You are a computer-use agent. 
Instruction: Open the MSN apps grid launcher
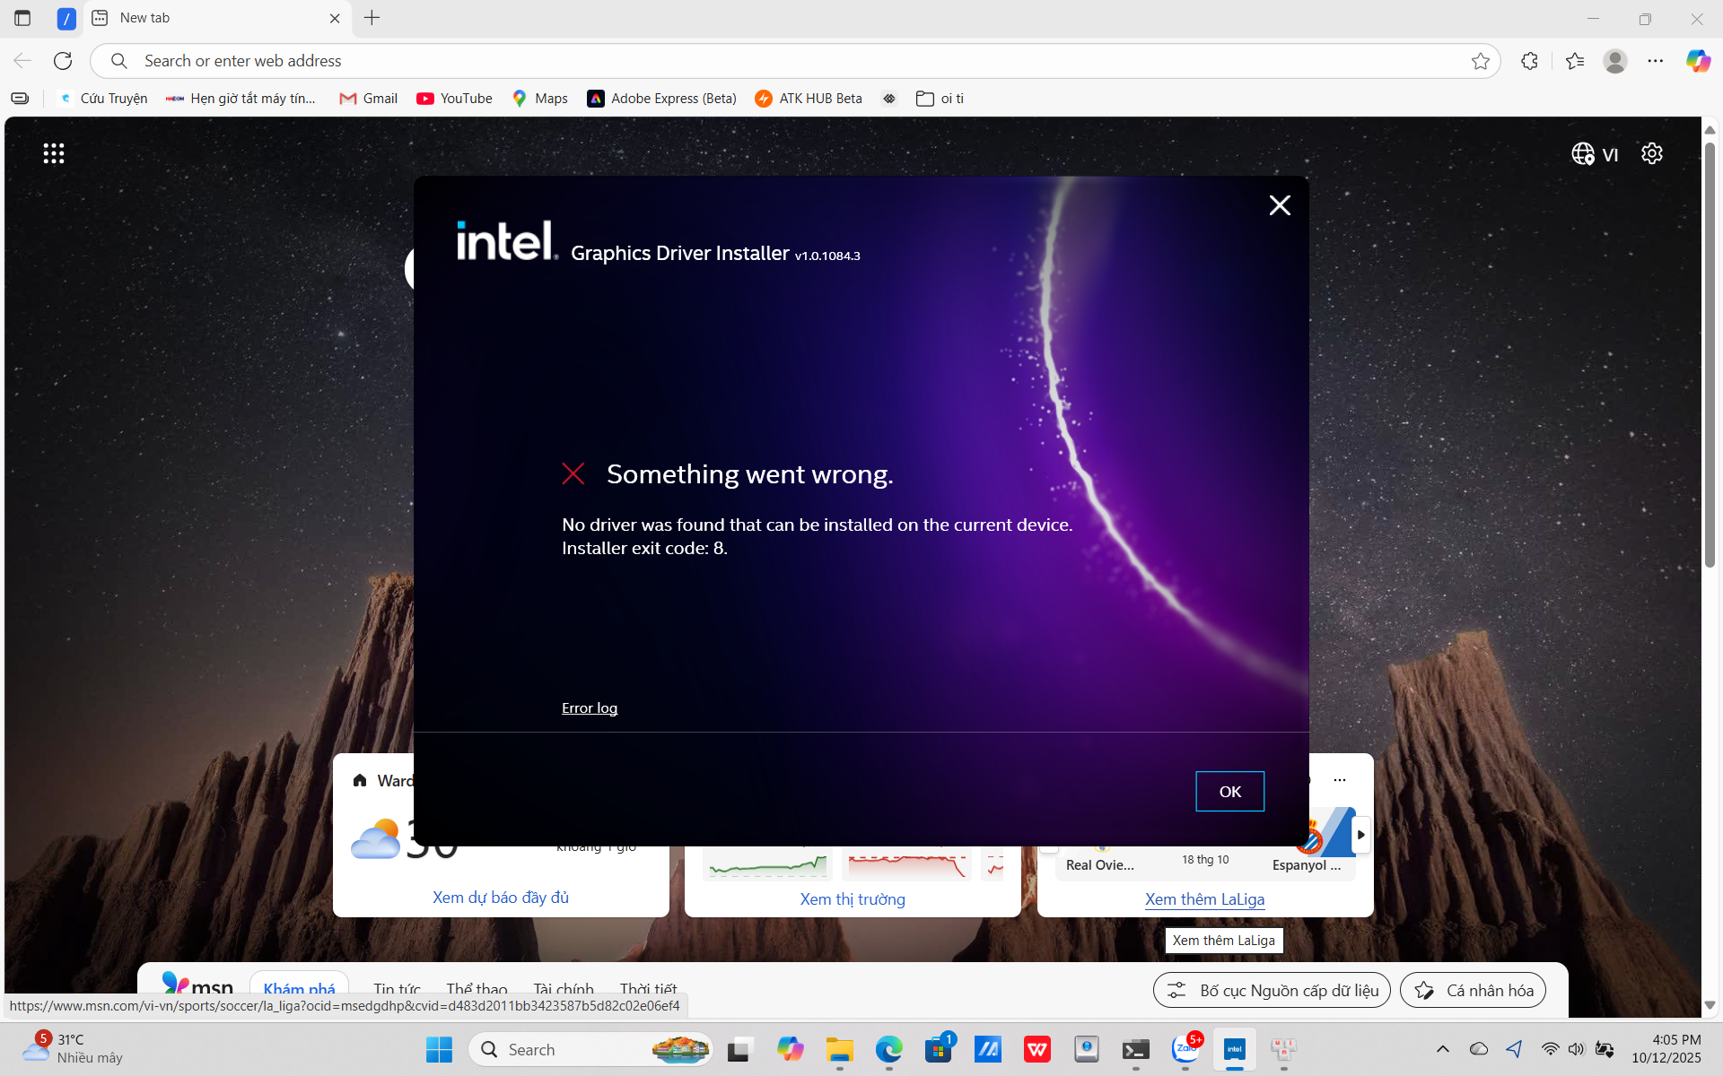click(x=54, y=153)
